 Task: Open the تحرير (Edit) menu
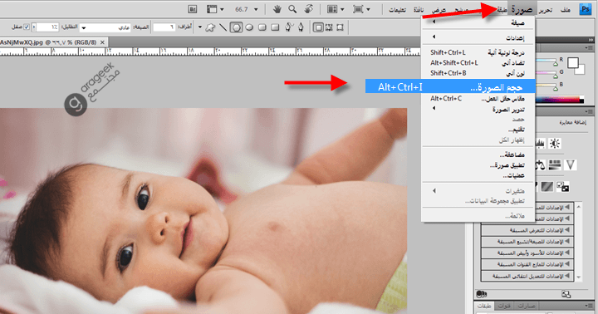[546, 10]
